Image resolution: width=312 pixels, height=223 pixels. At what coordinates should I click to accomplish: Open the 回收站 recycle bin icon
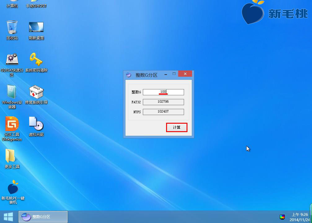pyautogui.click(x=12, y=30)
